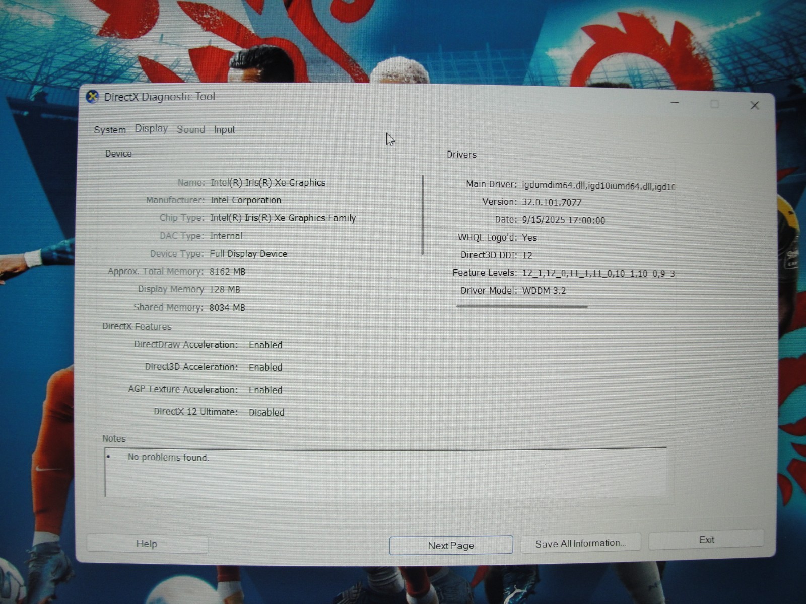Click device type 'Full Display Device'

coord(248,254)
